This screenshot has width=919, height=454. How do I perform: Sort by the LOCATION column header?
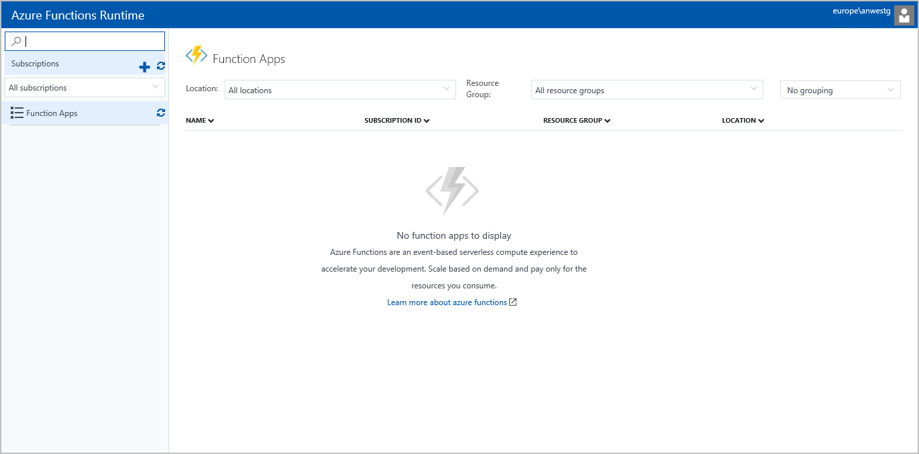click(x=743, y=121)
